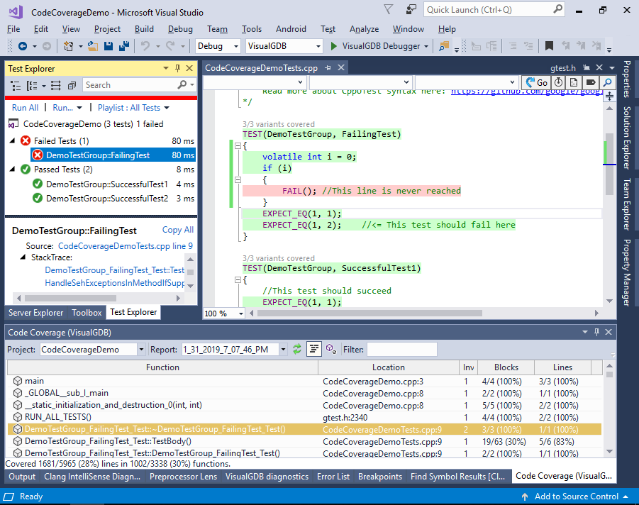Collapse the FailingTest code block
The image size is (639, 505).
238,145
